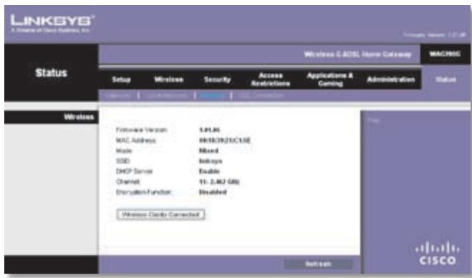Click the Channel value 11 - 2.462 GHz
This screenshot has width=472, height=278.
pyautogui.click(x=219, y=182)
